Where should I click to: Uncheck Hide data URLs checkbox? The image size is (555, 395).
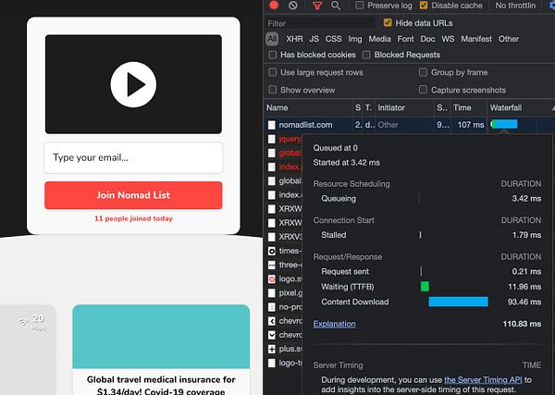388,23
